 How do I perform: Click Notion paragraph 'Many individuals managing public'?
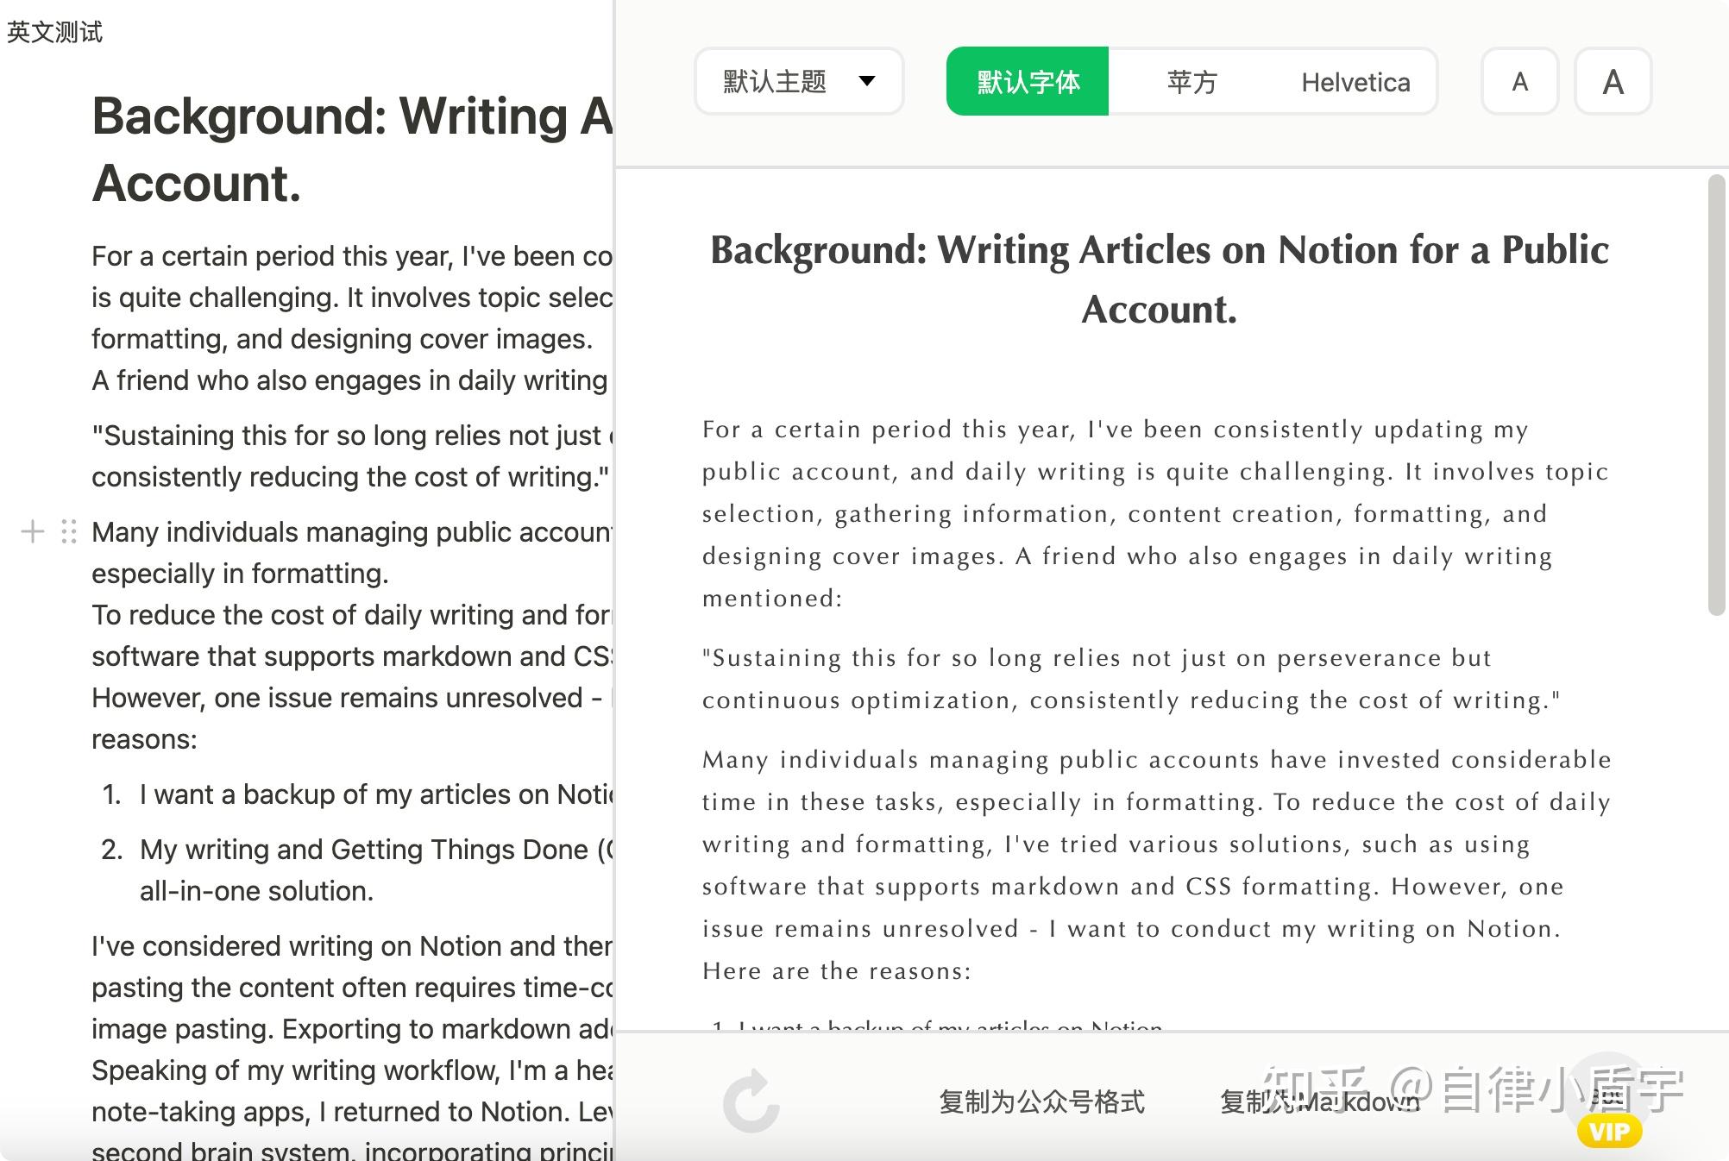(x=352, y=552)
